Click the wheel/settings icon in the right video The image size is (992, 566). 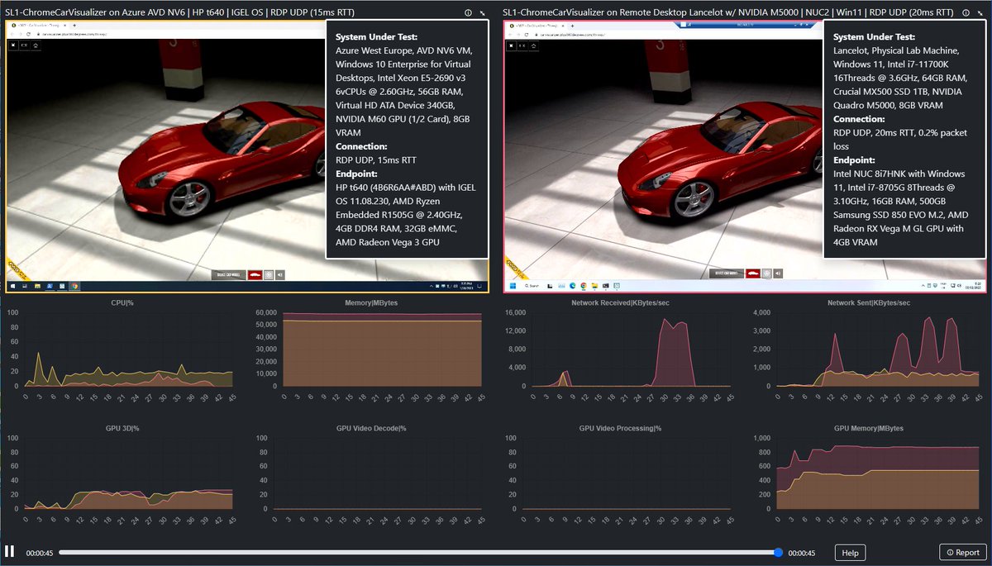pyautogui.click(x=766, y=273)
